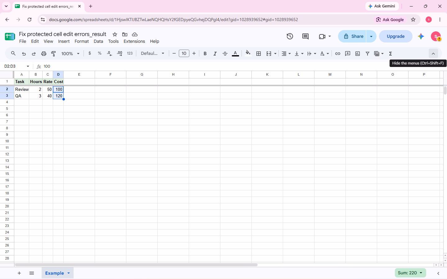Click the font size field
The width and height of the screenshot is (447, 279).
(184, 53)
